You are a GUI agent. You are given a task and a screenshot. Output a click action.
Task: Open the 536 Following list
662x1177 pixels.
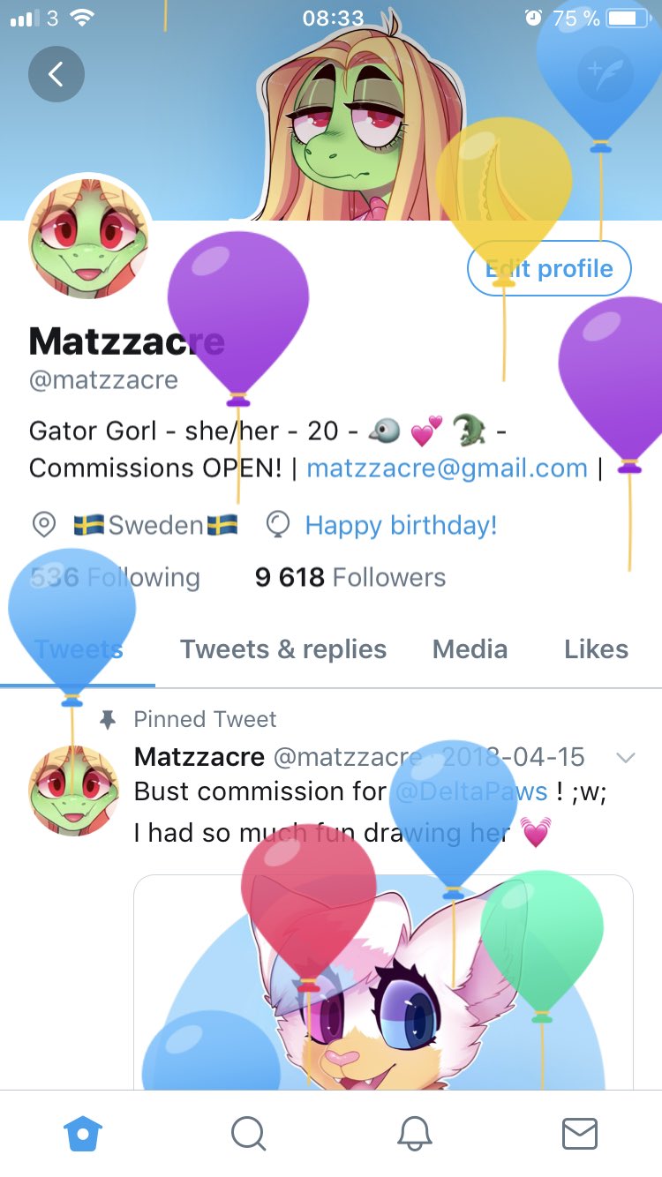[x=115, y=577]
